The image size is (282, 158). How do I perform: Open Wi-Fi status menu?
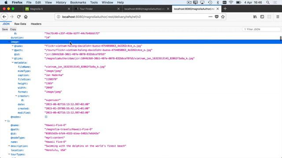(231, 2)
